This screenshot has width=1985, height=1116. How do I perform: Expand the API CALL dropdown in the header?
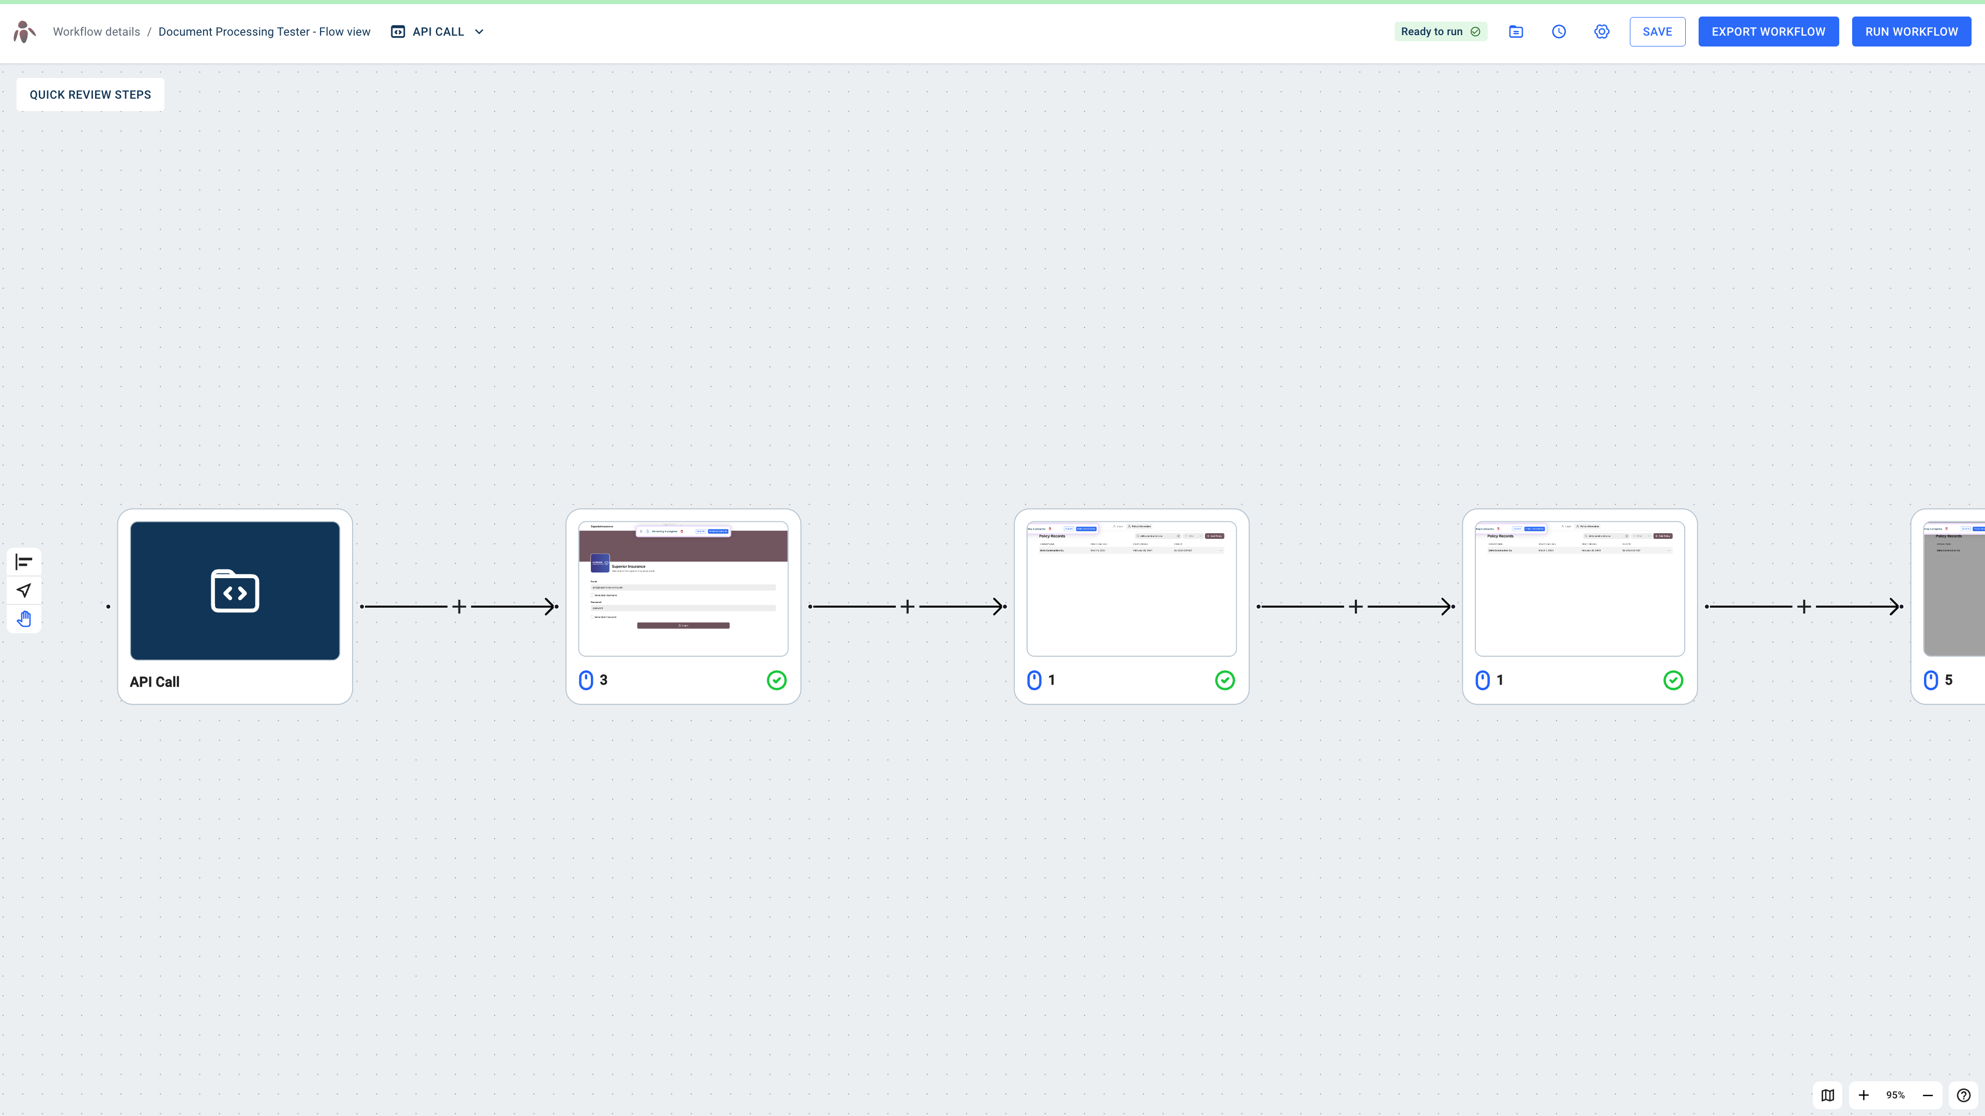click(479, 32)
